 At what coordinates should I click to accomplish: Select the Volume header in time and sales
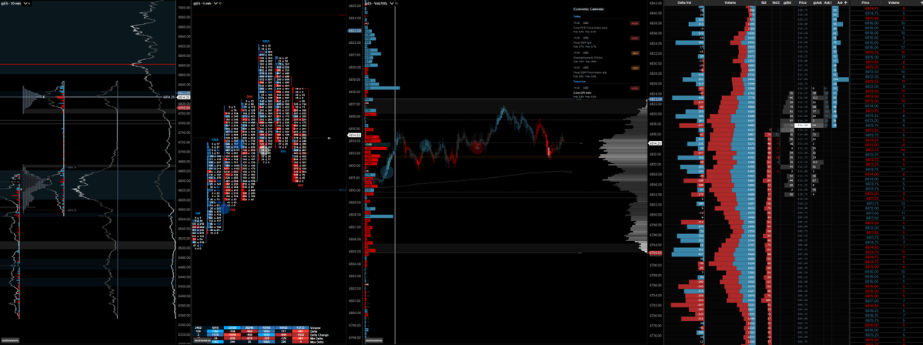pos(894,3)
